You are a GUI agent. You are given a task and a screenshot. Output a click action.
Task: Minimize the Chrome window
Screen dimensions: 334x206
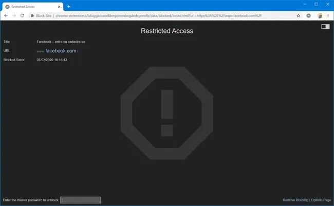coord(305,4)
